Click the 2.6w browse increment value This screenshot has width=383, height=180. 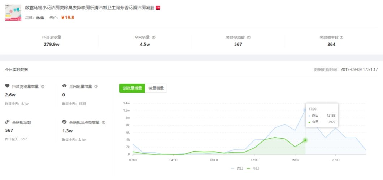pyautogui.click(x=10, y=95)
